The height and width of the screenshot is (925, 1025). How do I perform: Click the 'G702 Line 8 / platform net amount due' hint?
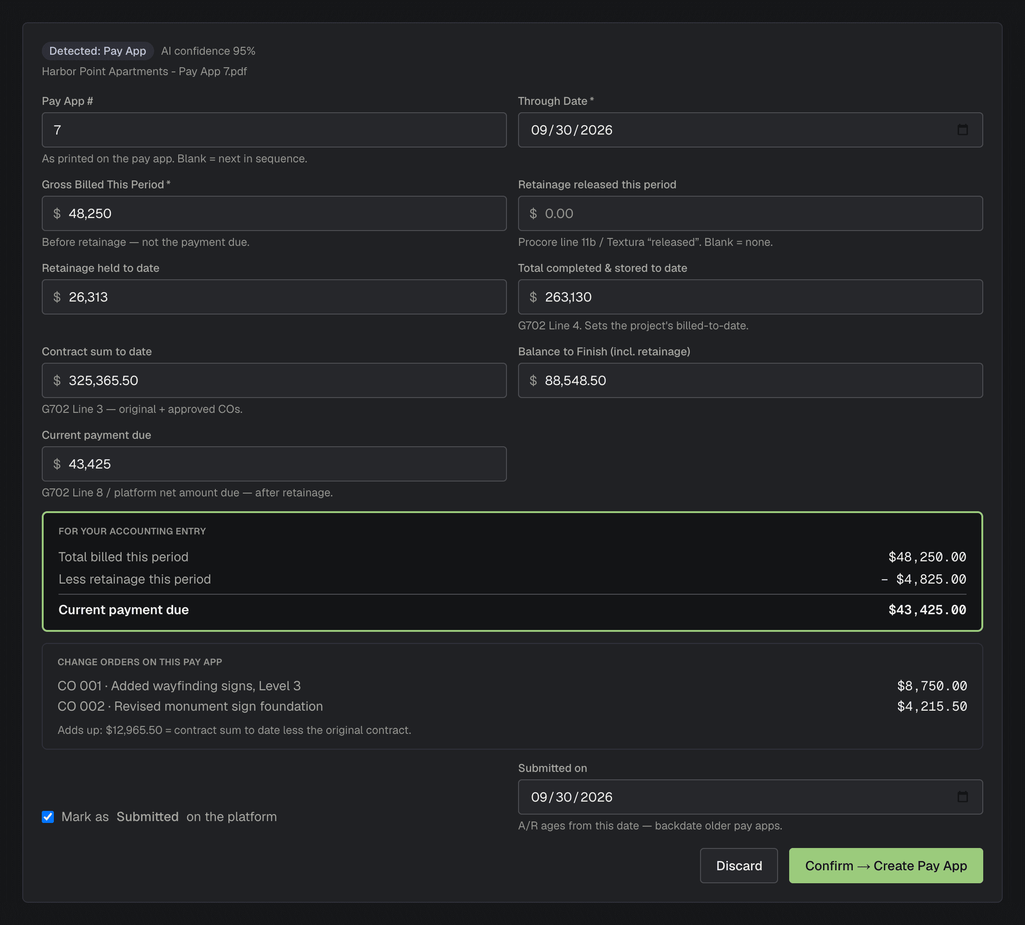(x=187, y=492)
